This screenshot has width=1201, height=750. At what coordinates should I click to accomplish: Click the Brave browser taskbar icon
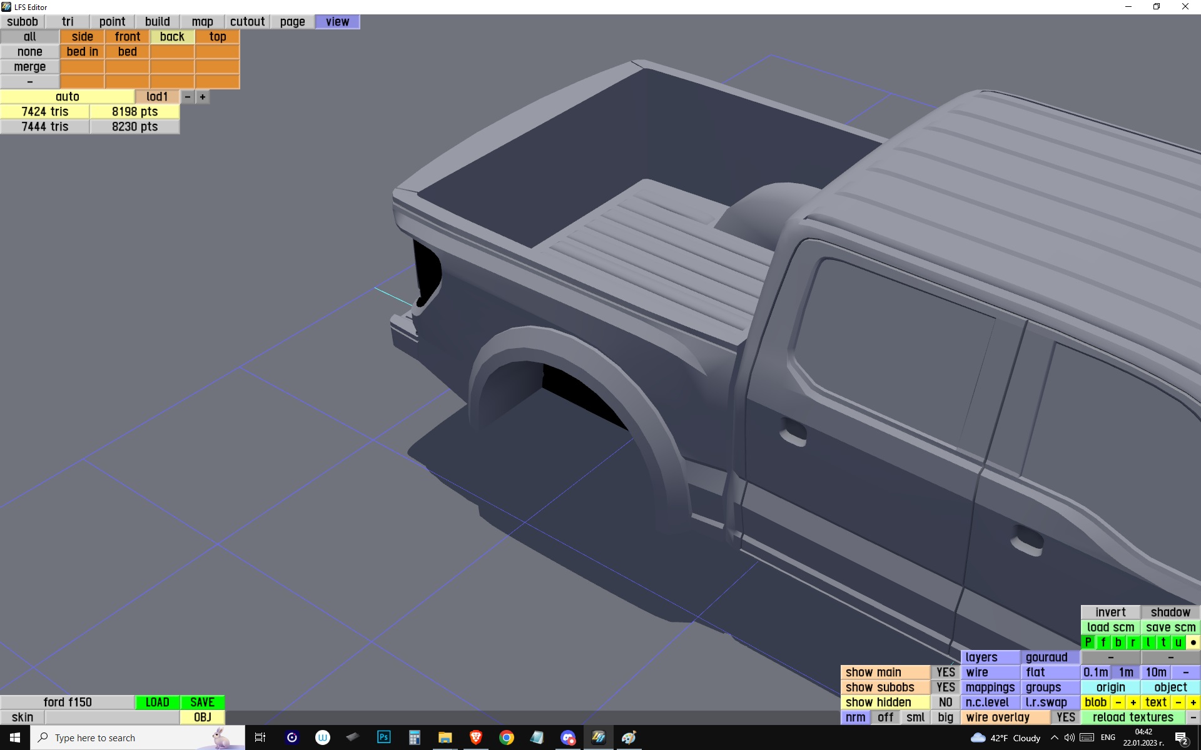(475, 737)
